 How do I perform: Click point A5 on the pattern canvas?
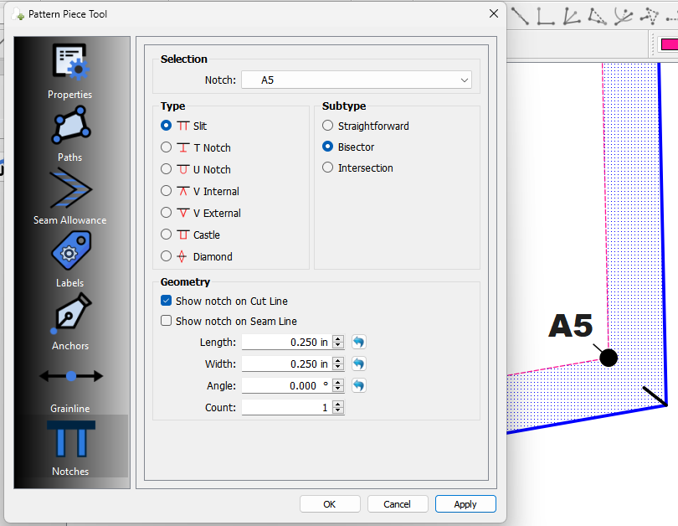coord(609,358)
